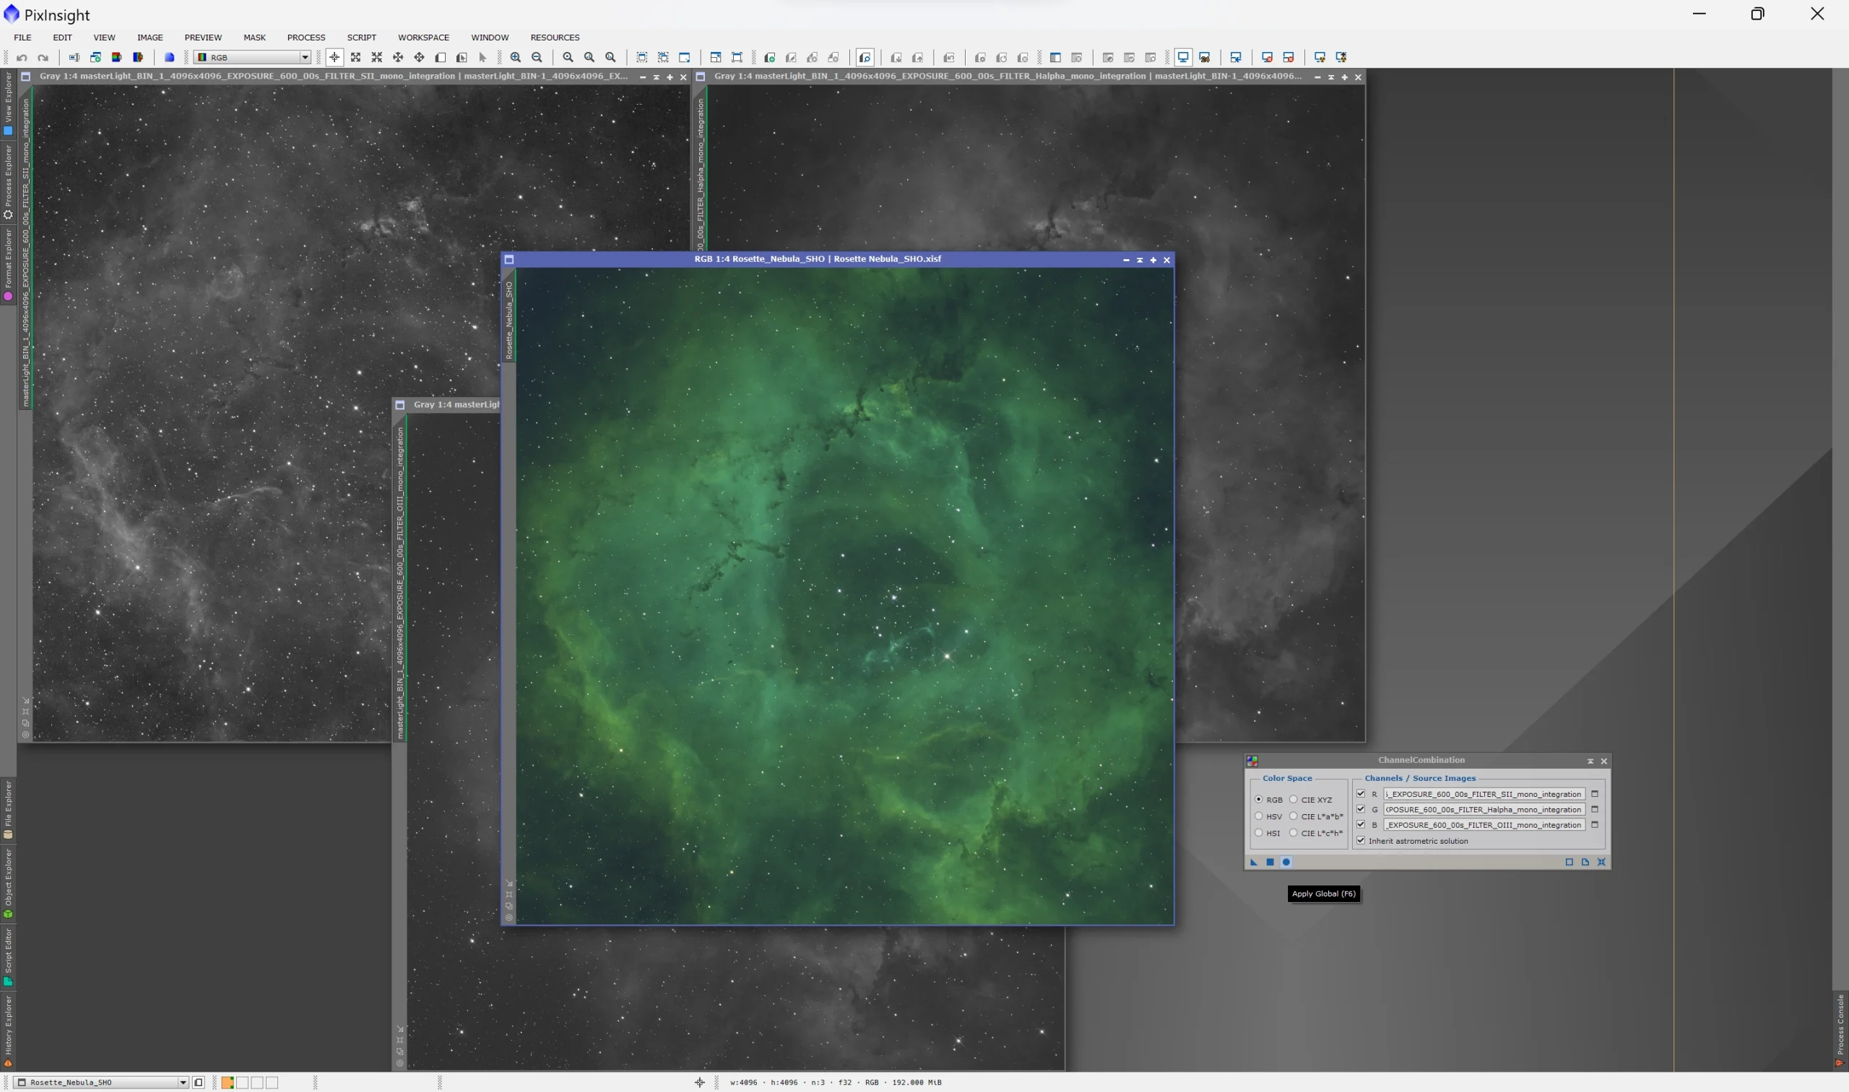Open the PROCESS menu
The image size is (1849, 1092).
(306, 38)
